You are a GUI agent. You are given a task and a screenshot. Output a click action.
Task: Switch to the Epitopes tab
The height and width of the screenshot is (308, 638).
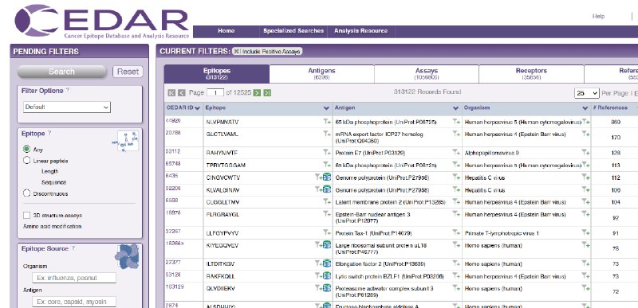(217, 73)
